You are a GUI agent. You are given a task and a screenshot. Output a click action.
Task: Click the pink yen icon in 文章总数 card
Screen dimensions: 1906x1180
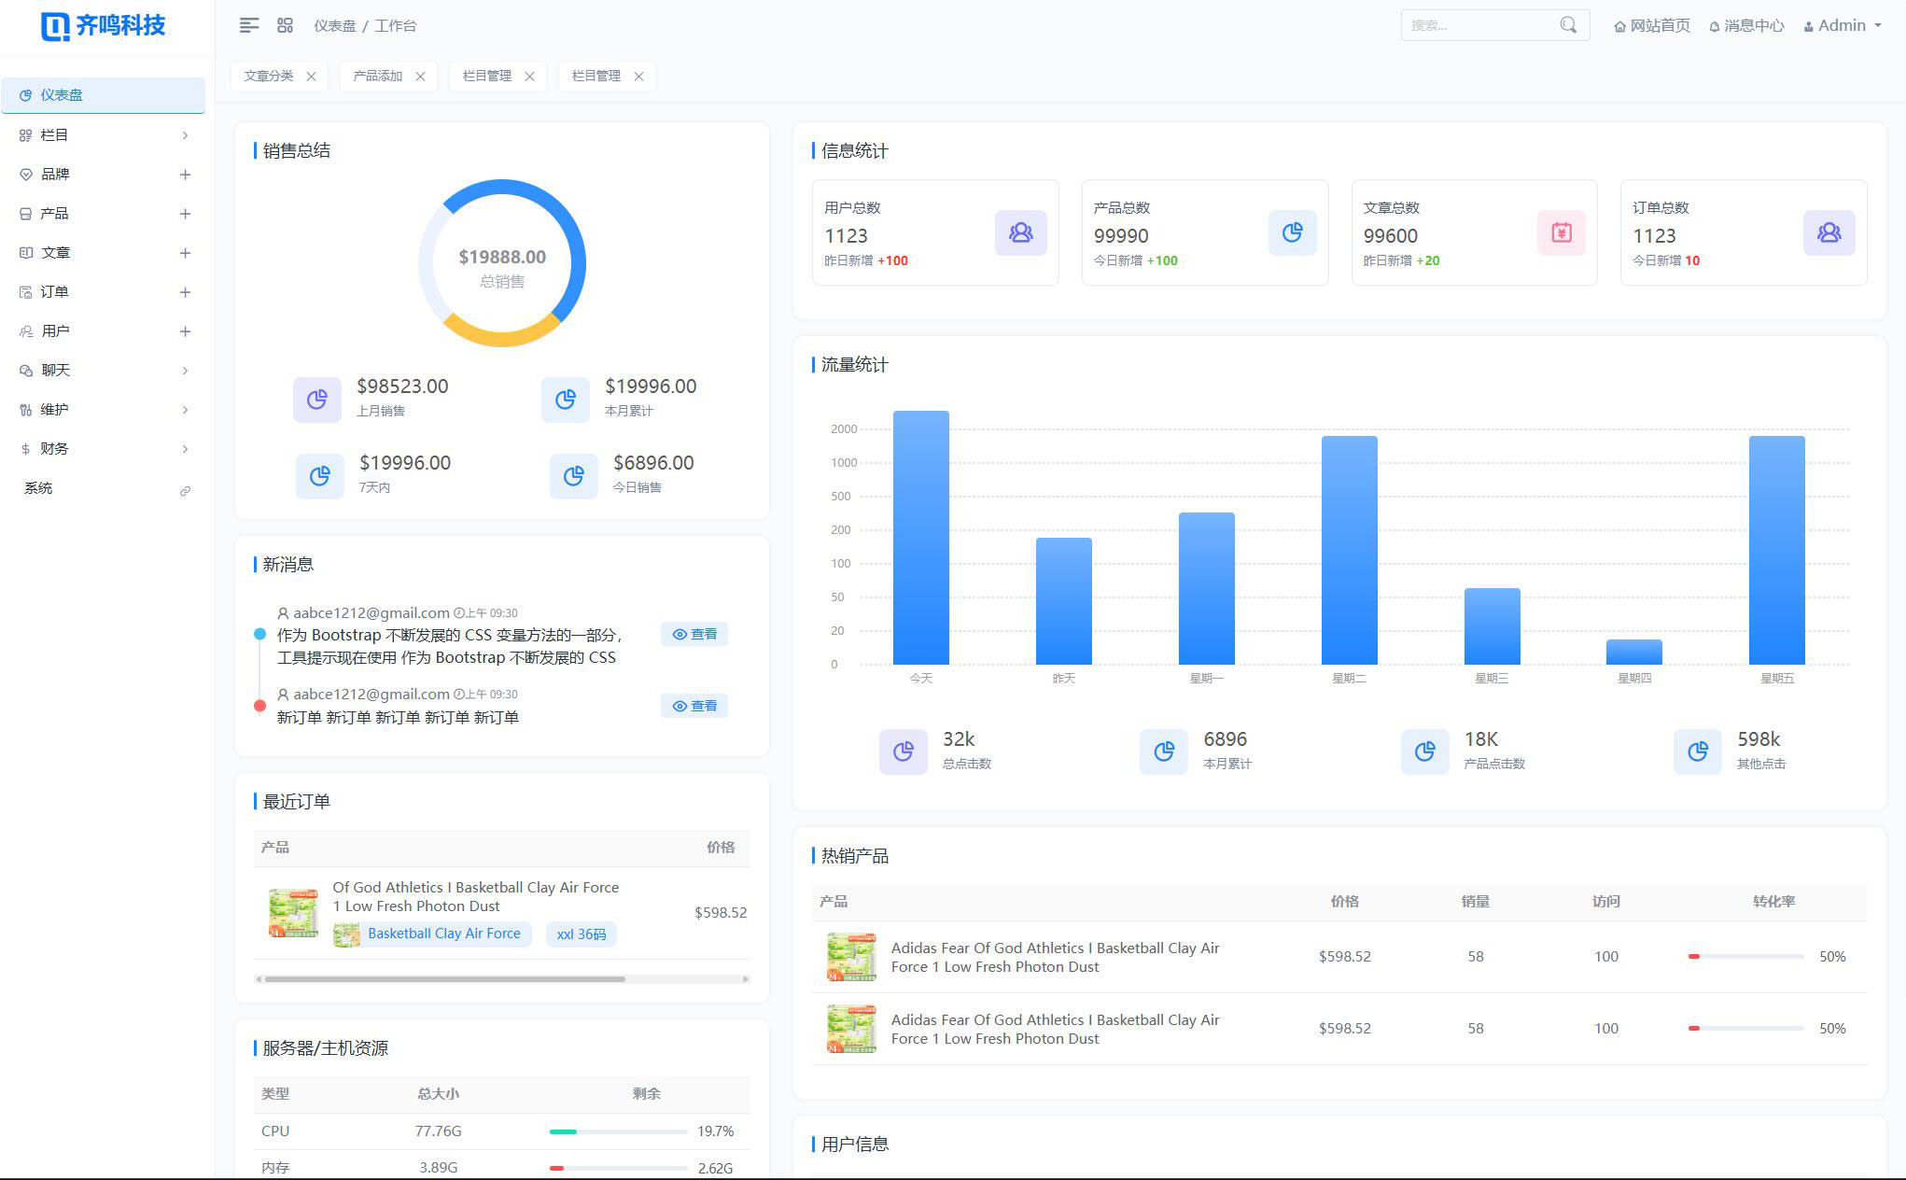1561,232
